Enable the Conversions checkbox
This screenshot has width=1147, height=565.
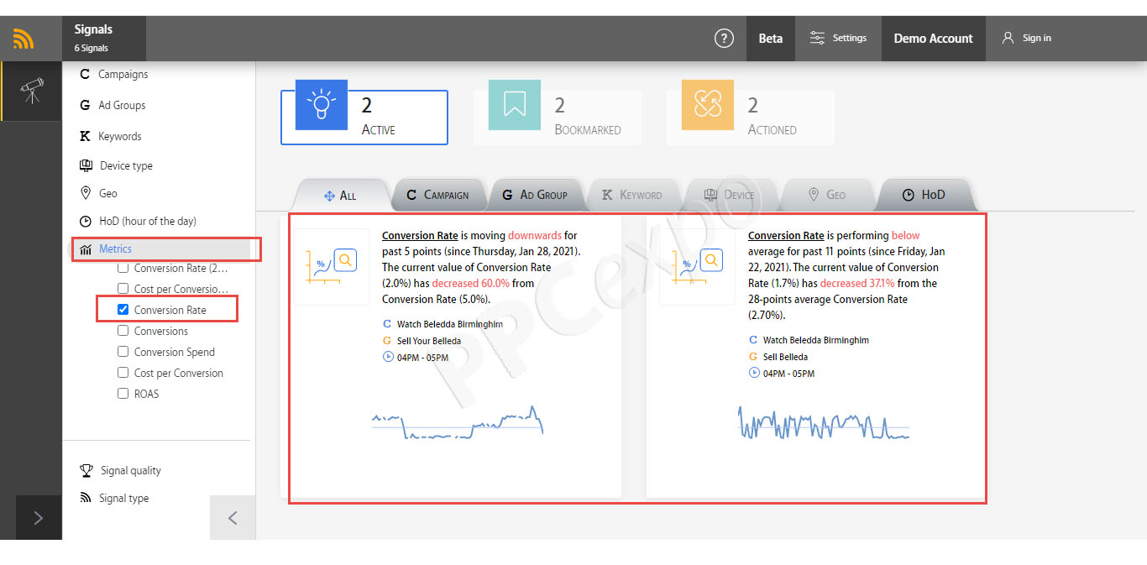pyautogui.click(x=123, y=331)
